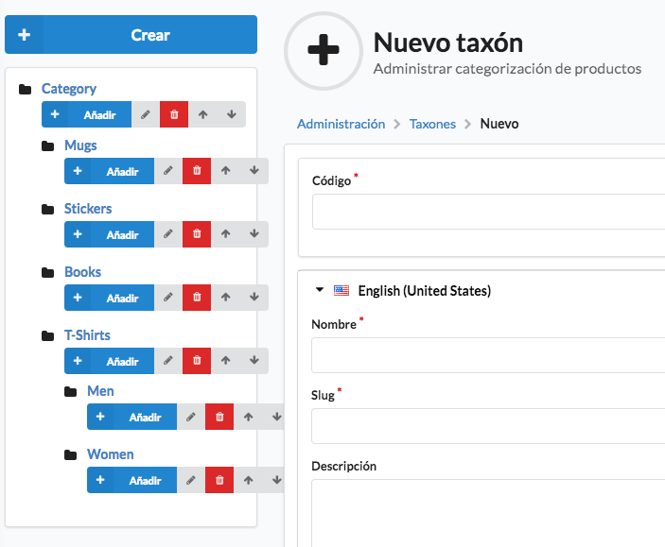This screenshot has height=547, width=665.
Task: Open the Stickers taxon link
Action: click(x=88, y=209)
